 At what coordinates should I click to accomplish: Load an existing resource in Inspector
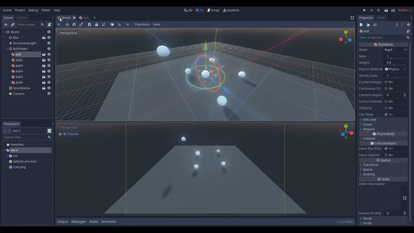tap(368, 25)
